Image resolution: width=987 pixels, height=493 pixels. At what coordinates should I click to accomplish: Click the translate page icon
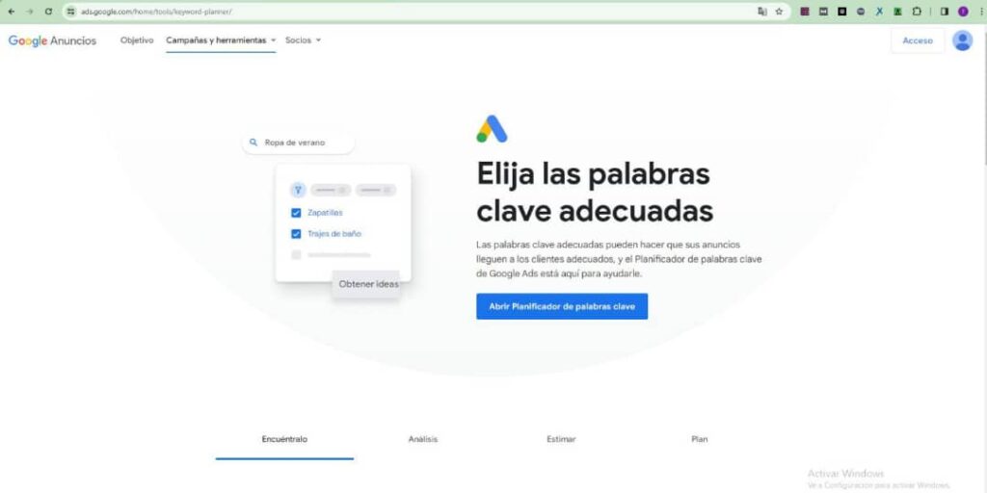coord(762,12)
